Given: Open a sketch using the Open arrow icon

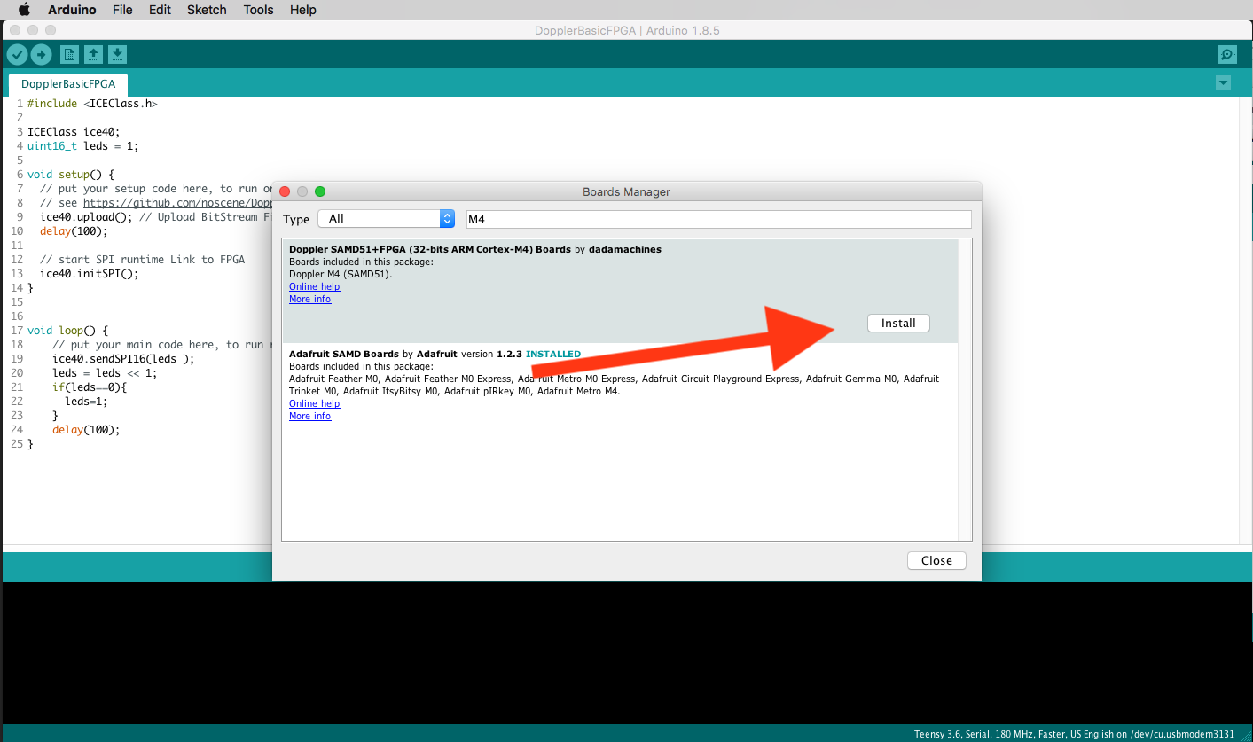Looking at the screenshot, I should 93,55.
